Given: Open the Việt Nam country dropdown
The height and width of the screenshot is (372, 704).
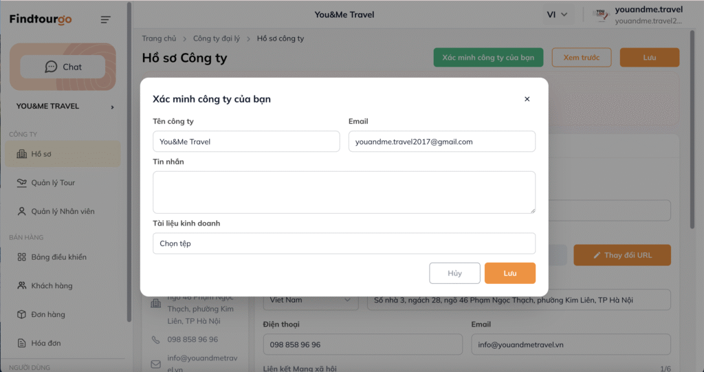Looking at the screenshot, I should coord(311,300).
